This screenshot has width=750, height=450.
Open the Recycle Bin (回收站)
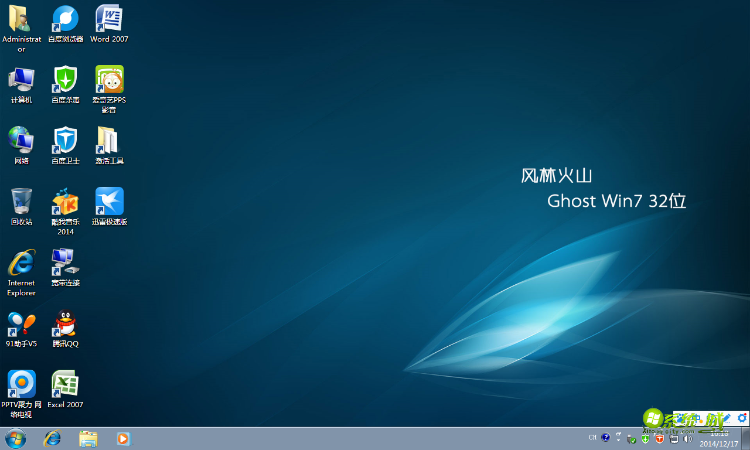point(21,202)
